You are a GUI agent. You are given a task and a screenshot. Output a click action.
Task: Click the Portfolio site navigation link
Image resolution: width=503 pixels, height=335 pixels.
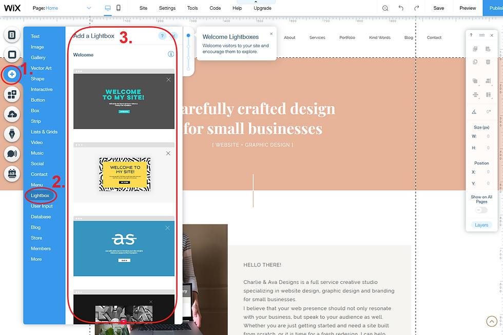point(347,37)
